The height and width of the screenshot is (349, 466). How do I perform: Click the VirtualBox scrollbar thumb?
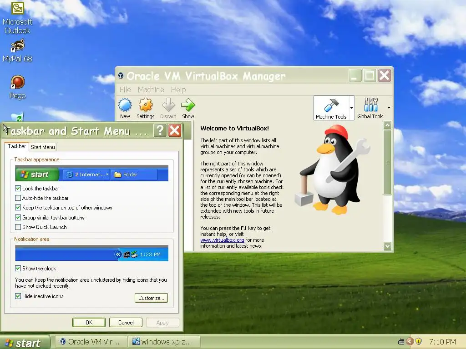click(x=387, y=163)
